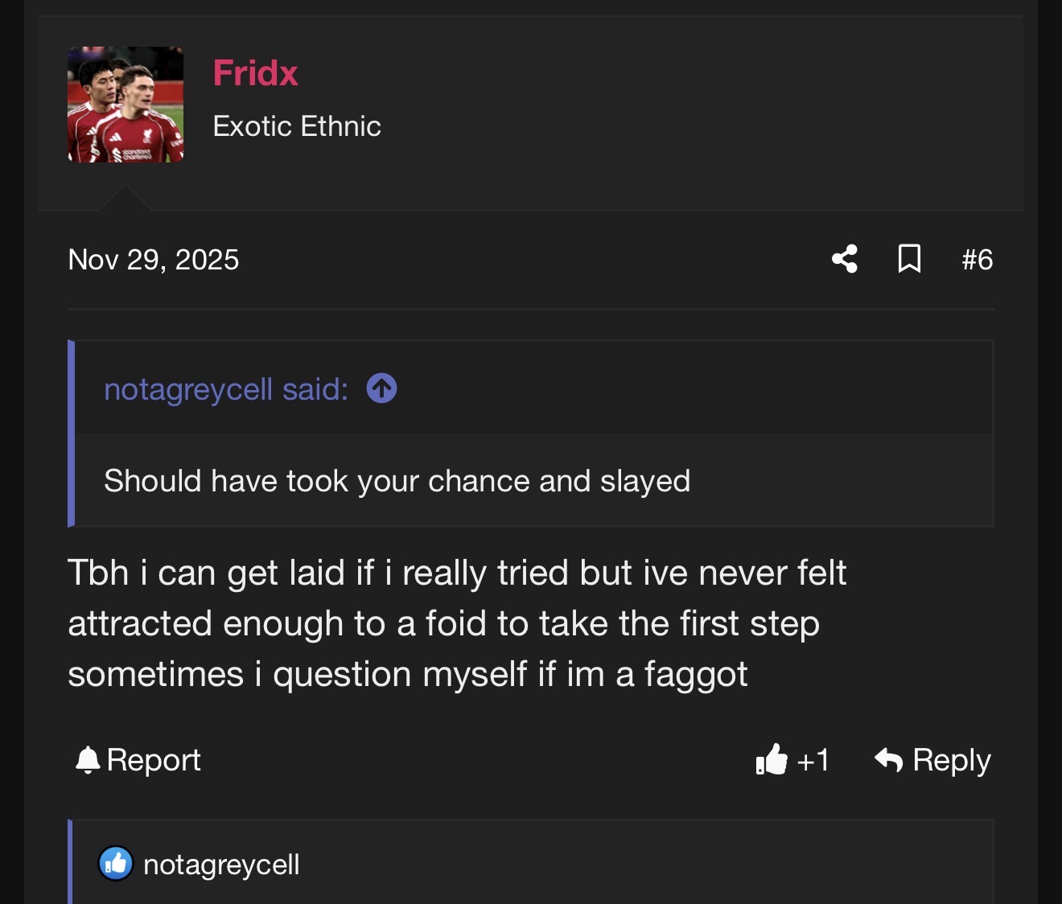This screenshot has width=1062, height=904.
Task: Click the "Exotic Ethnic" user title
Action: [297, 126]
